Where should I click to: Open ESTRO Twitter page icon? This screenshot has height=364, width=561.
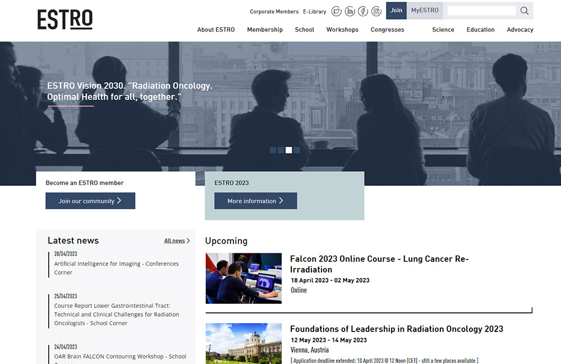click(336, 11)
